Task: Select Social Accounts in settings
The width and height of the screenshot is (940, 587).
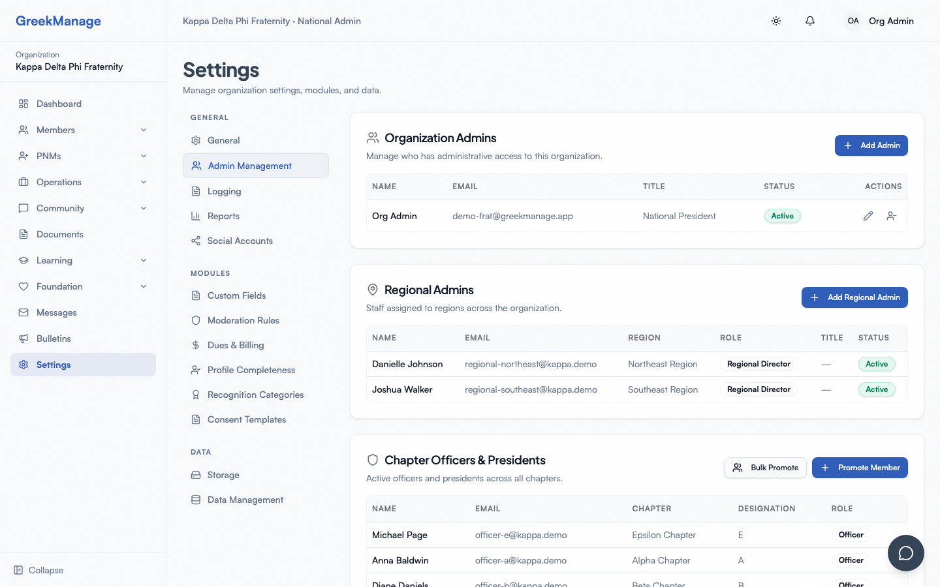Action: coord(240,241)
